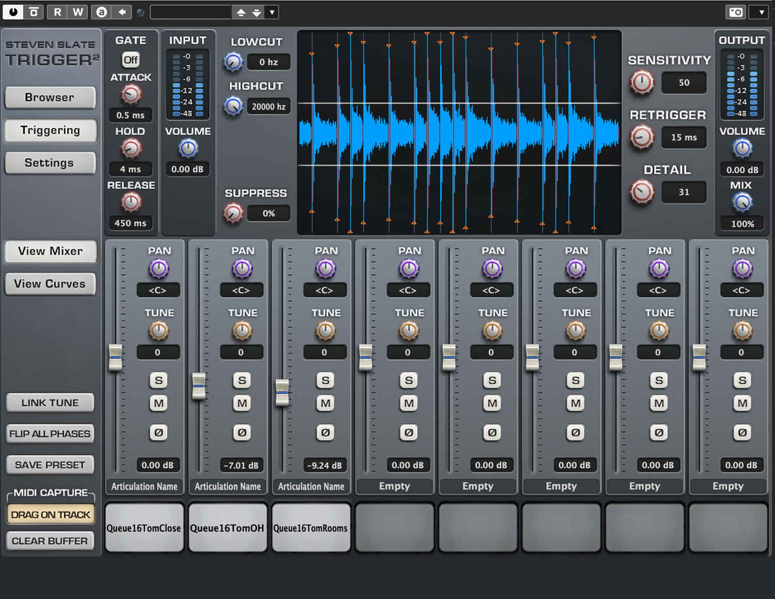Load previous preset with up arrow

(x=241, y=12)
